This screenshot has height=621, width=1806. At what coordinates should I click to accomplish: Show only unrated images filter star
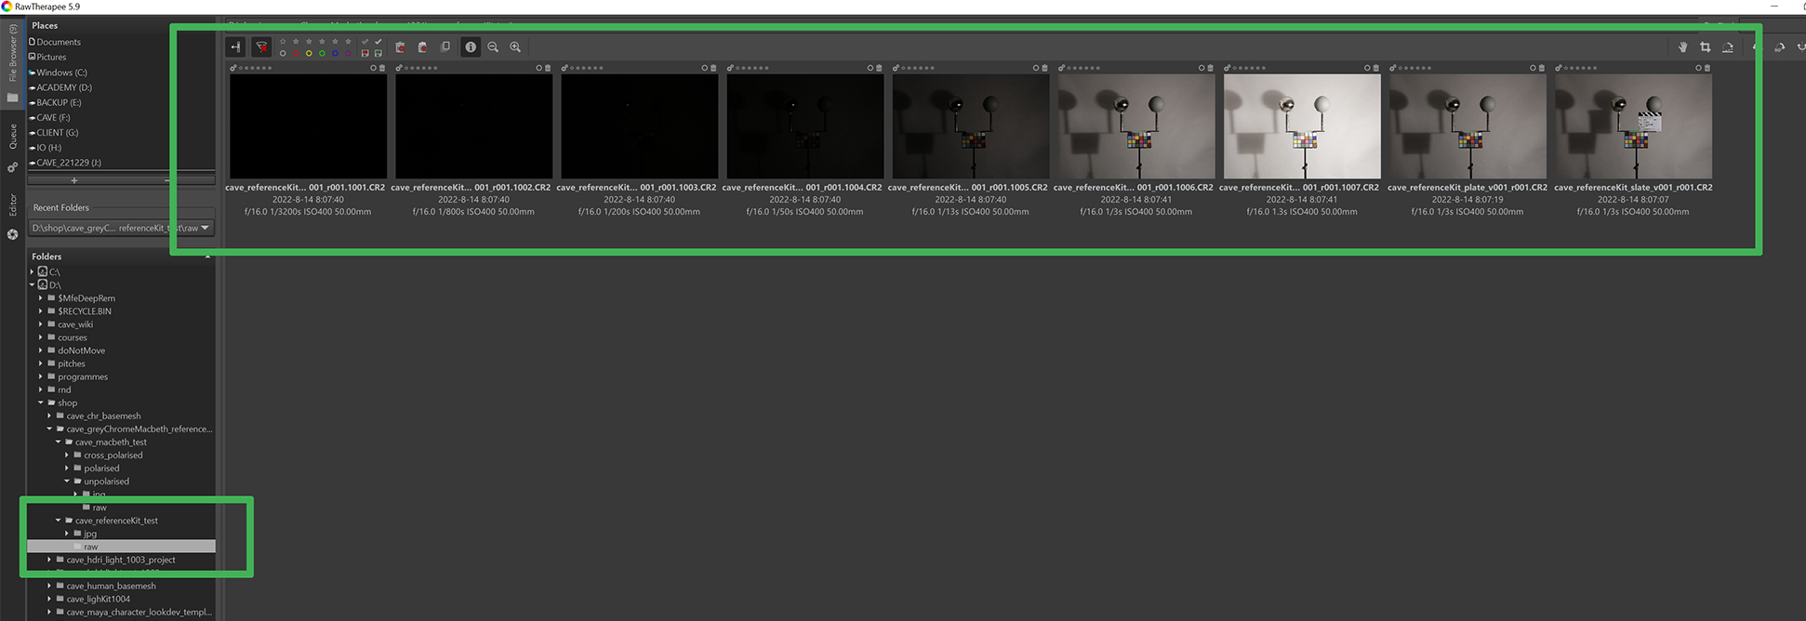(x=283, y=41)
